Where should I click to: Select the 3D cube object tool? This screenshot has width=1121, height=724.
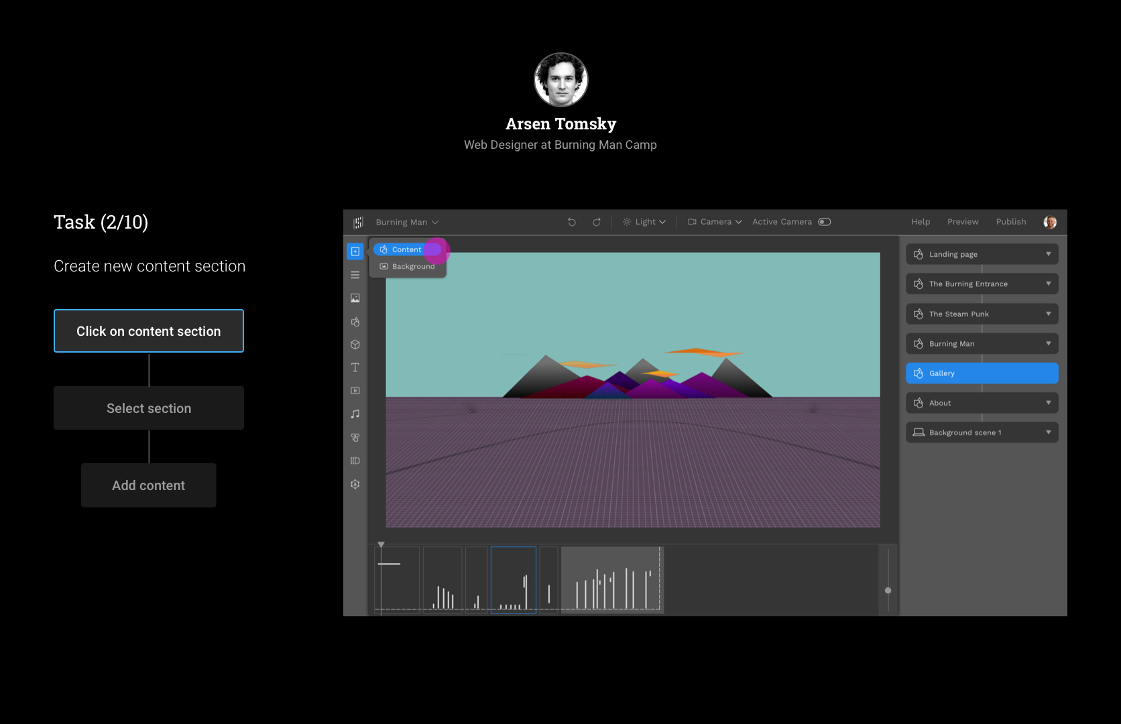coord(355,345)
